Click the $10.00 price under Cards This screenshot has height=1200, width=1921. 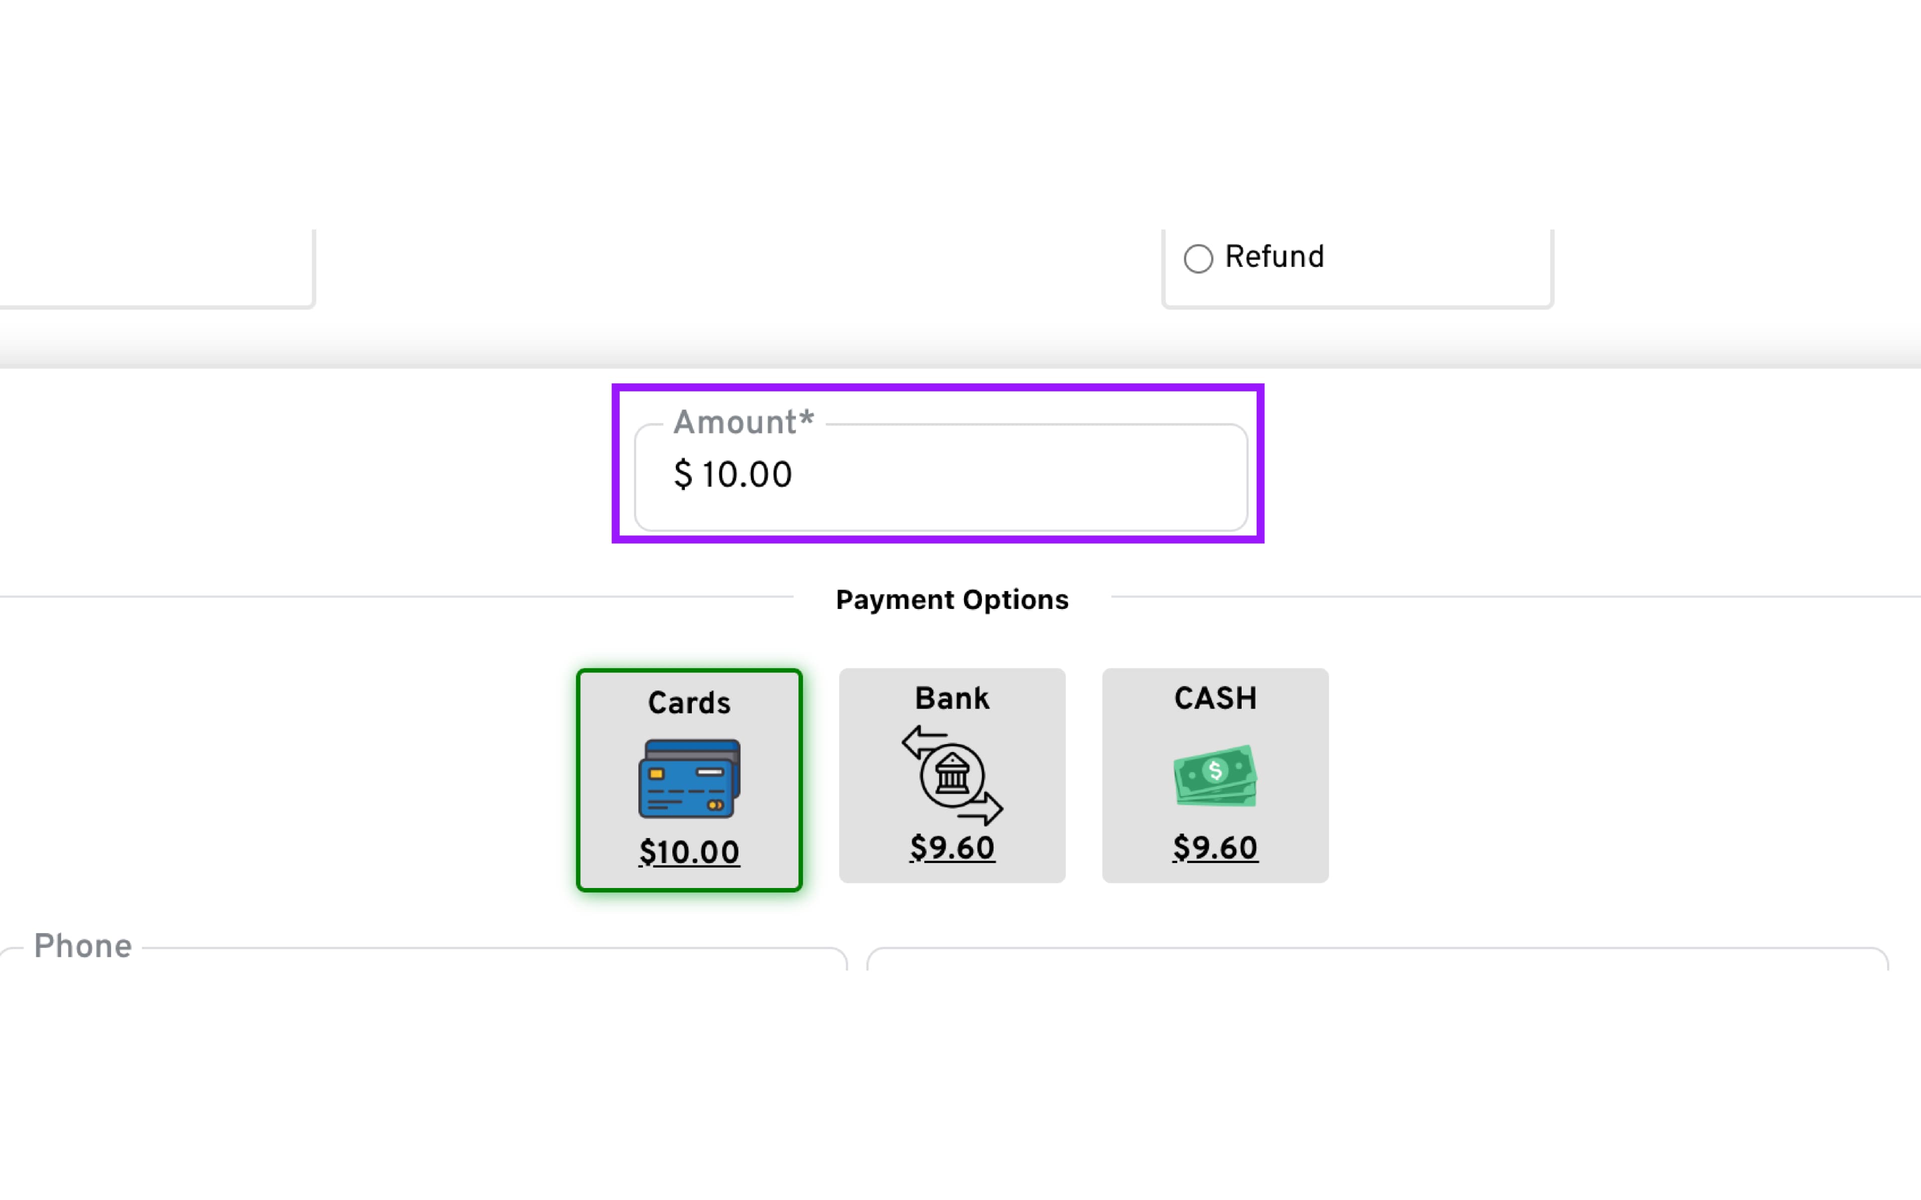[689, 852]
